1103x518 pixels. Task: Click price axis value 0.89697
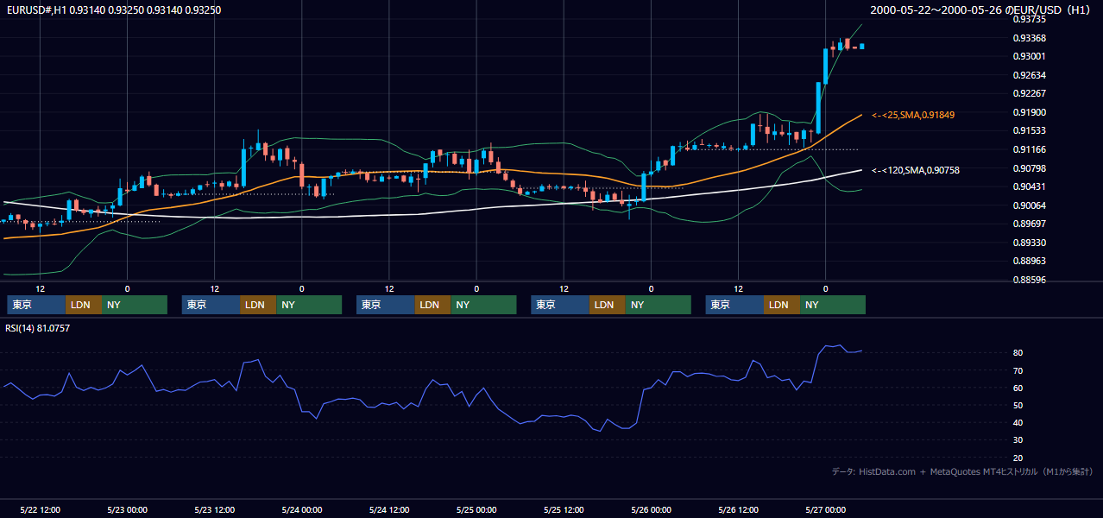[1031, 224]
